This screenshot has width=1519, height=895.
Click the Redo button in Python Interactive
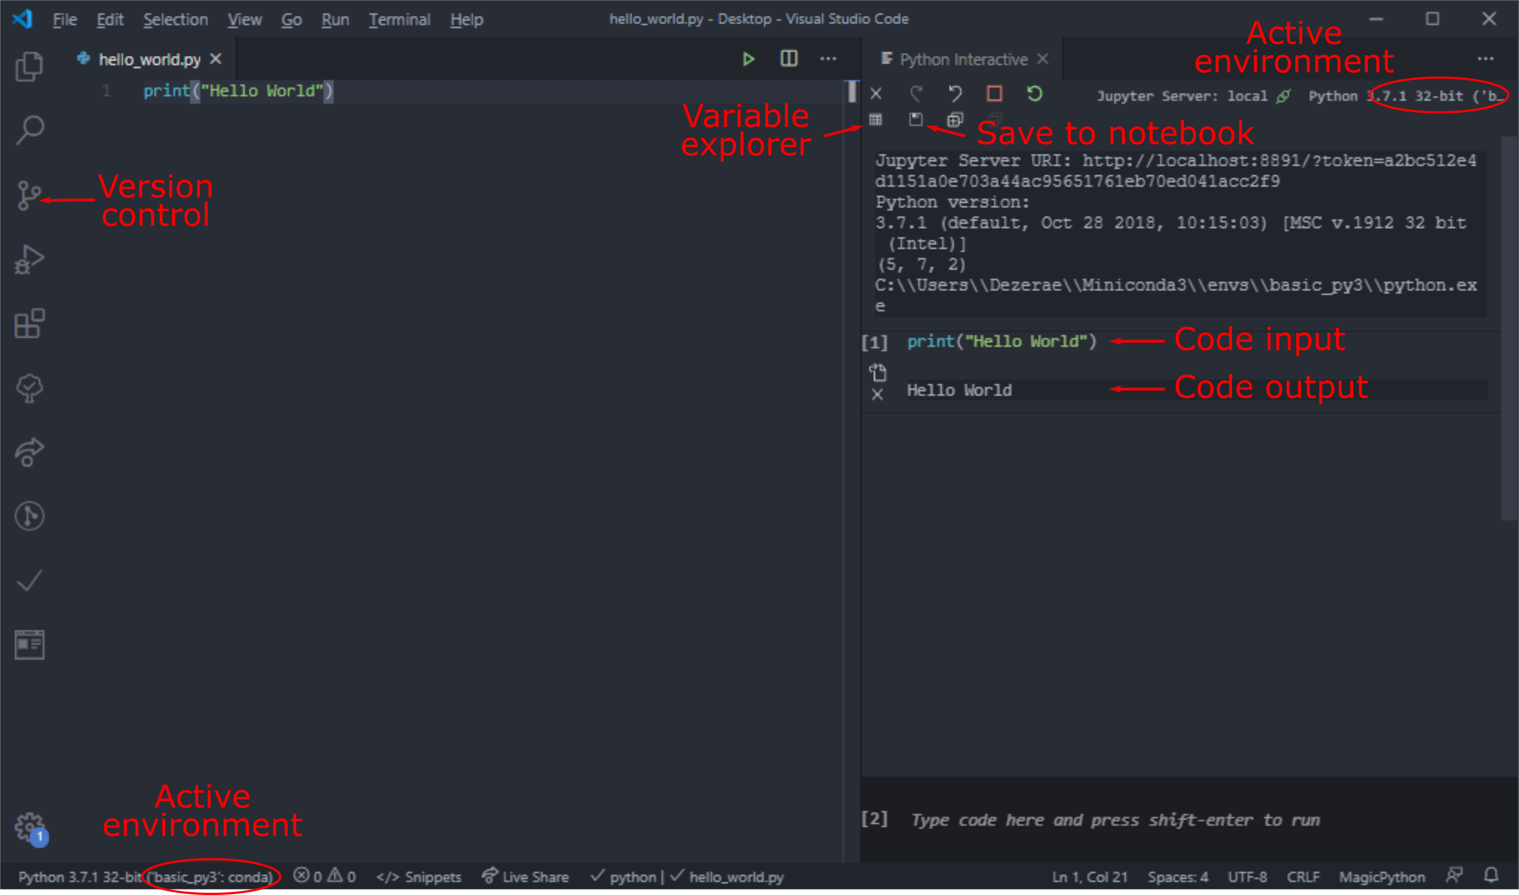coord(916,94)
